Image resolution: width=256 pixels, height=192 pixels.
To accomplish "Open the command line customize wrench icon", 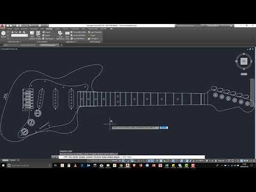I will (57, 157).
